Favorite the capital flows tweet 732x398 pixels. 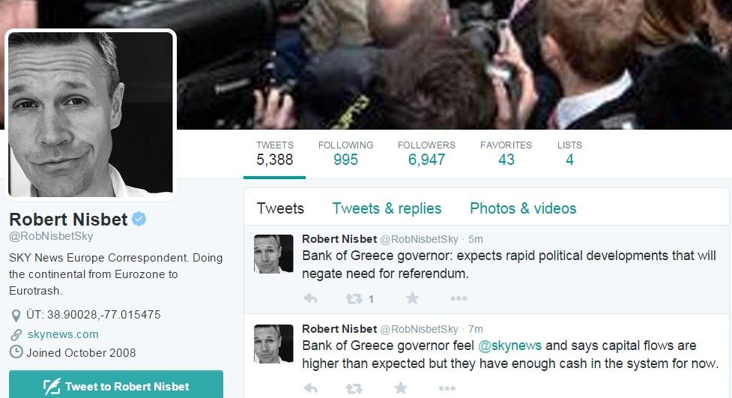[x=401, y=388]
